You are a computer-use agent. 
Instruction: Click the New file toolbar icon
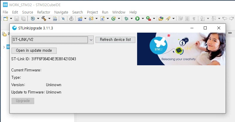[x=6, y=19]
